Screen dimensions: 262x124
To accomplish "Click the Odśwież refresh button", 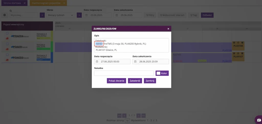I will click(207, 15).
